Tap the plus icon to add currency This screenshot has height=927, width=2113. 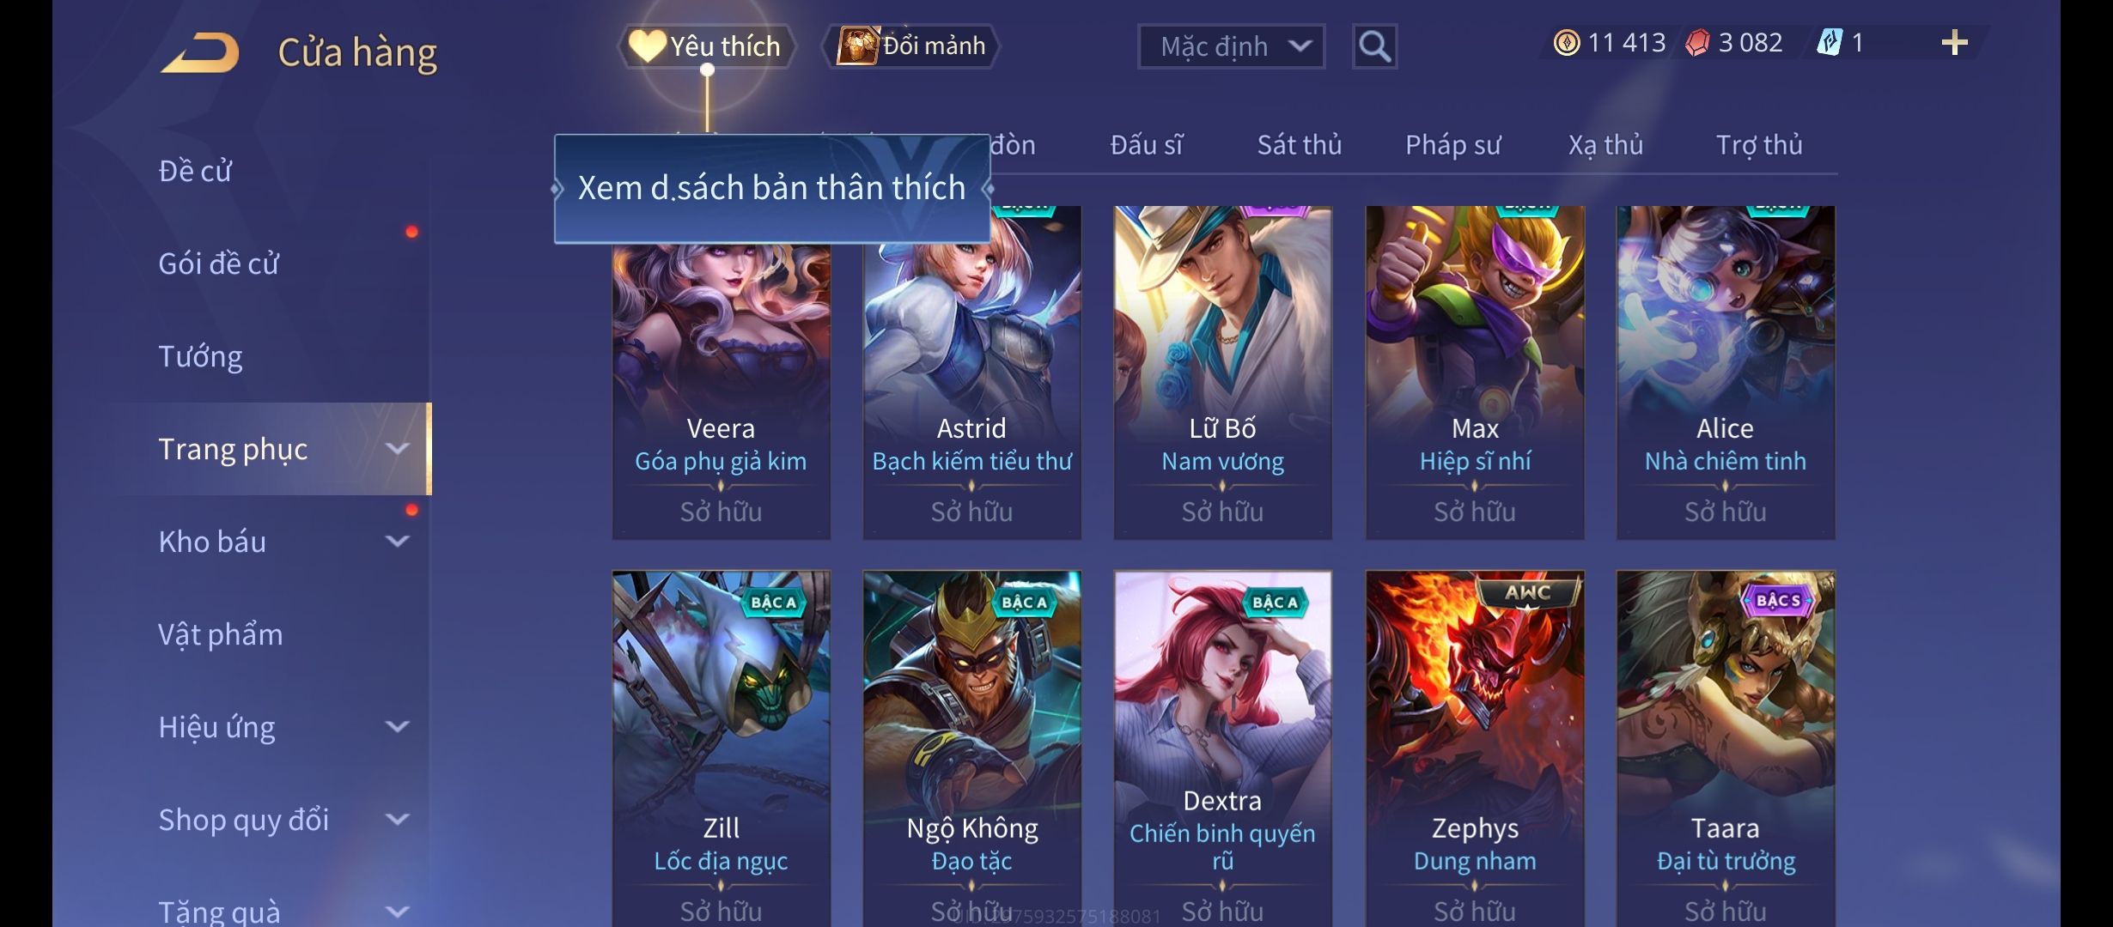pos(1954,43)
